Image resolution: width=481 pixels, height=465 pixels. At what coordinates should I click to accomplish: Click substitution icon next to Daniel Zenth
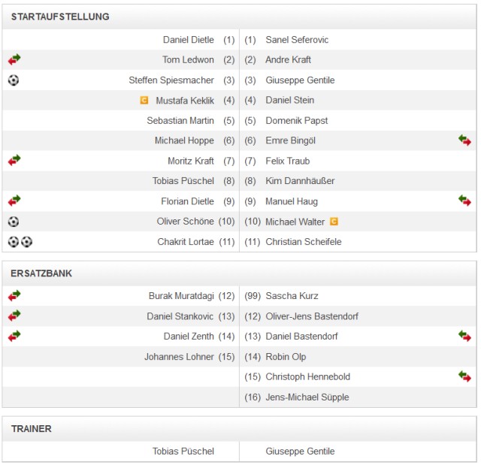point(14,336)
